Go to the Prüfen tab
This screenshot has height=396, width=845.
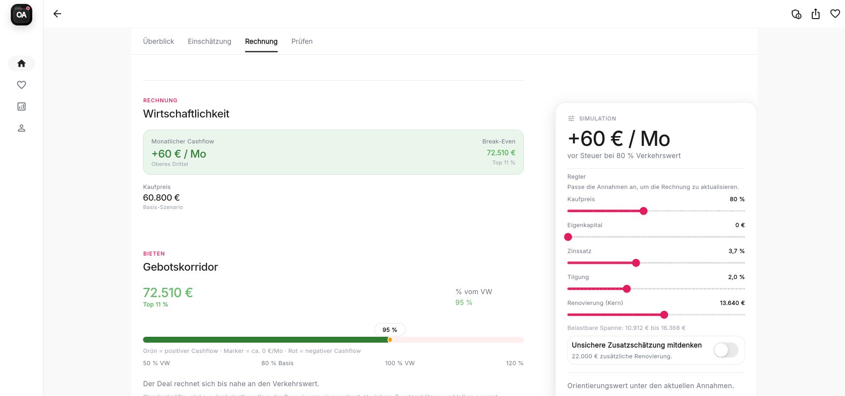coord(302,42)
